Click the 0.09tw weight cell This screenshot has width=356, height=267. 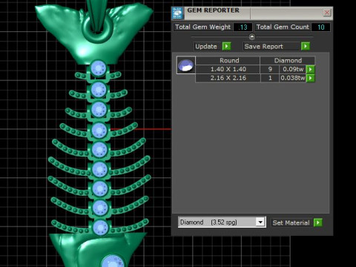coord(293,69)
